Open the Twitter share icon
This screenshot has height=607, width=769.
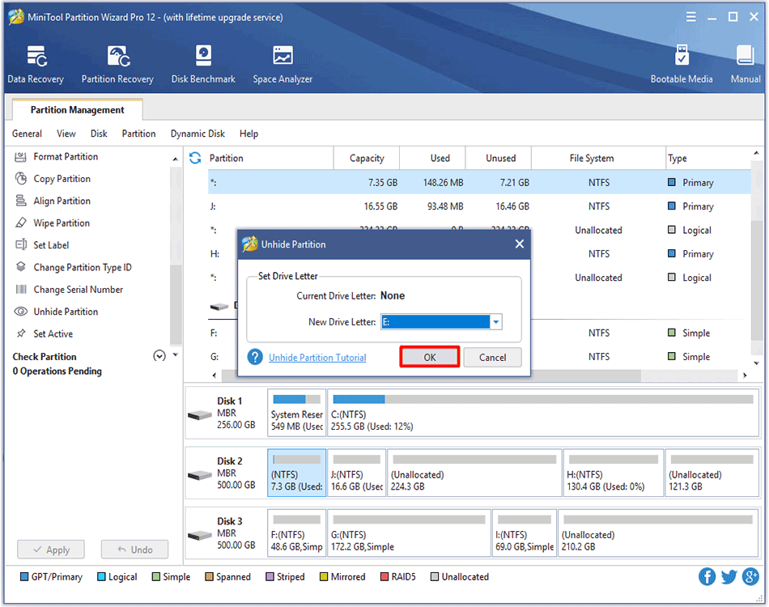pos(729,576)
